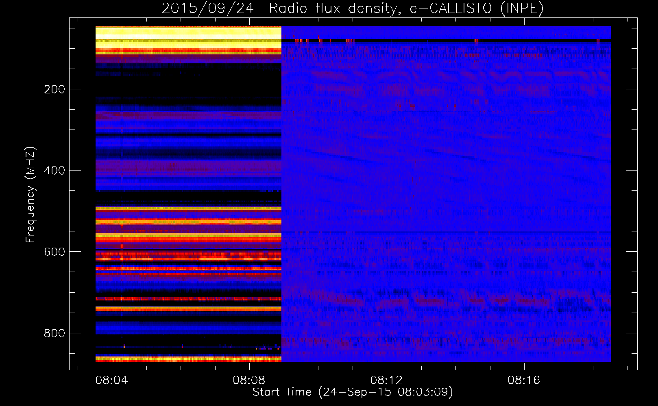Click the 200 frequency tick label
This screenshot has height=406, width=658.
(54, 89)
